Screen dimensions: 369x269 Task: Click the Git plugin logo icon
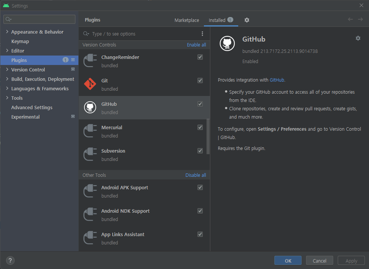(90, 84)
